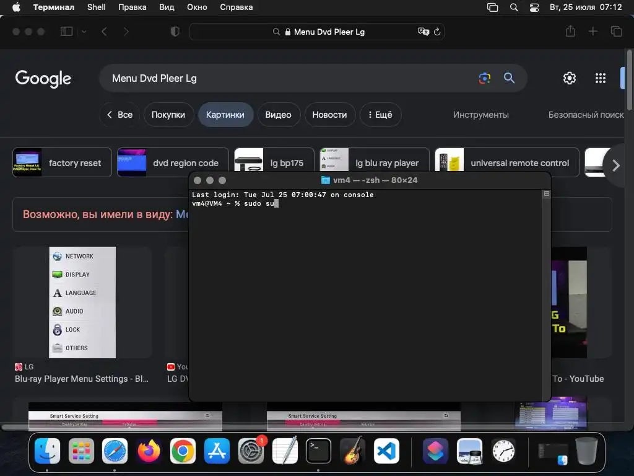
Task: Open Инструменты search tools
Action: coord(480,115)
